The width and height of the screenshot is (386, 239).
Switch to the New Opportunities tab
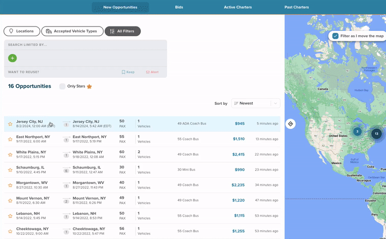tap(120, 7)
